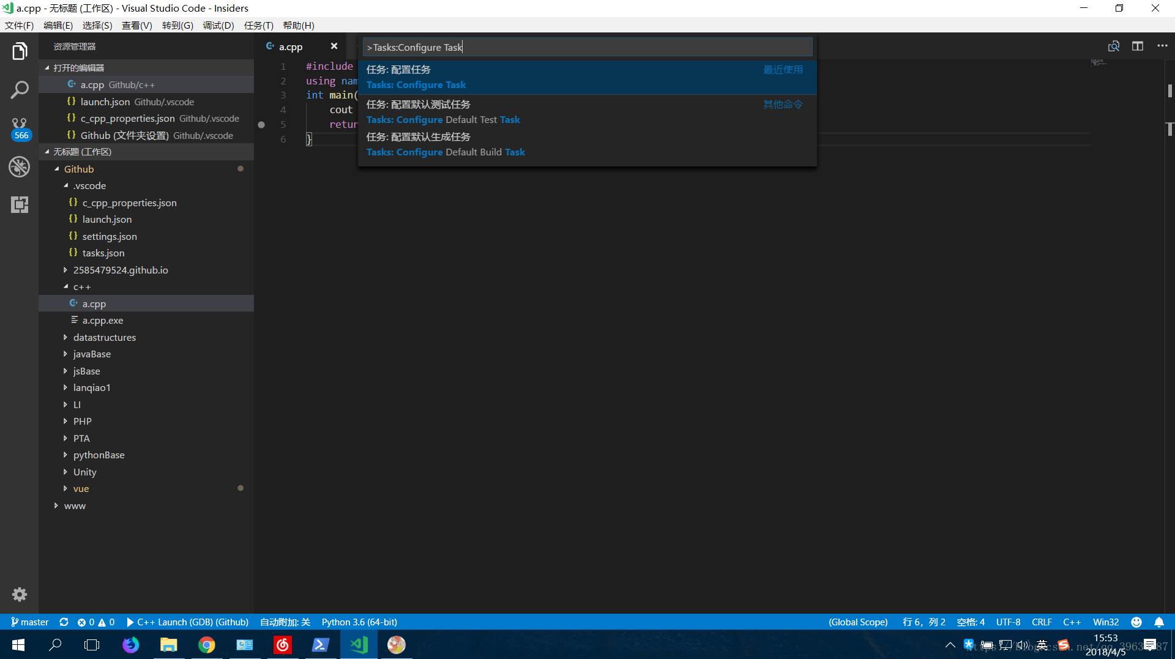The width and height of the screenshot is (1175, 659).
Task: Open the Explorer view in activity bar
Action: pos(20,52)
